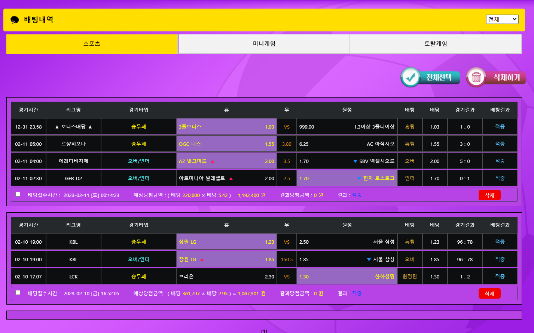This screenshot has height=333, width=534.
Task: Click red up arrow beside AZ 알크마르
Action: pyautogui.click(x=213, y=161)
